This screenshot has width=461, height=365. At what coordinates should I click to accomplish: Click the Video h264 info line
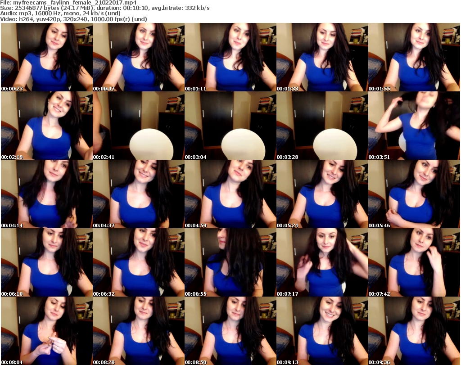pos(73,19)
